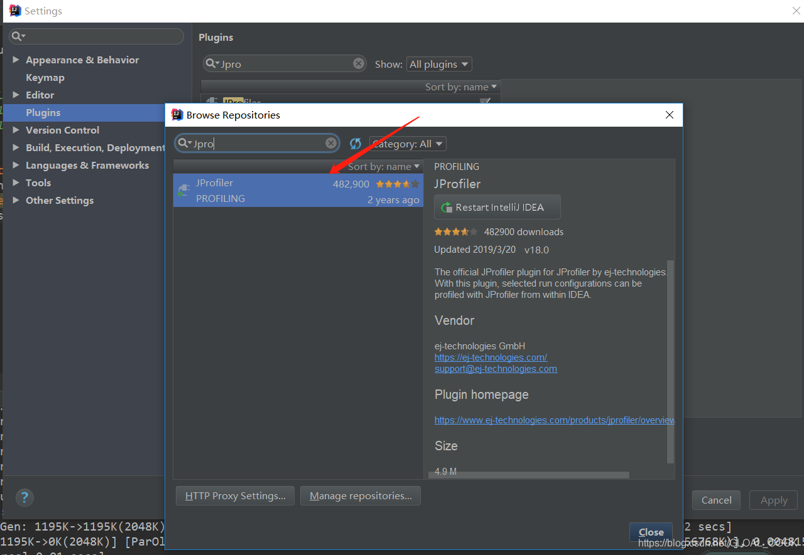Open the JProfiler plugin homepage link
Viewport: 804px width, 555px height.
(555, 420)
